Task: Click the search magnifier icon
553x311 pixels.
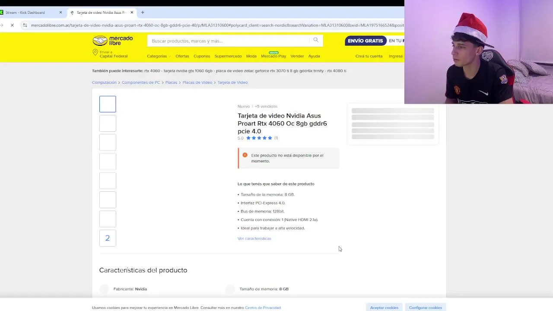Action: [316, 40]
